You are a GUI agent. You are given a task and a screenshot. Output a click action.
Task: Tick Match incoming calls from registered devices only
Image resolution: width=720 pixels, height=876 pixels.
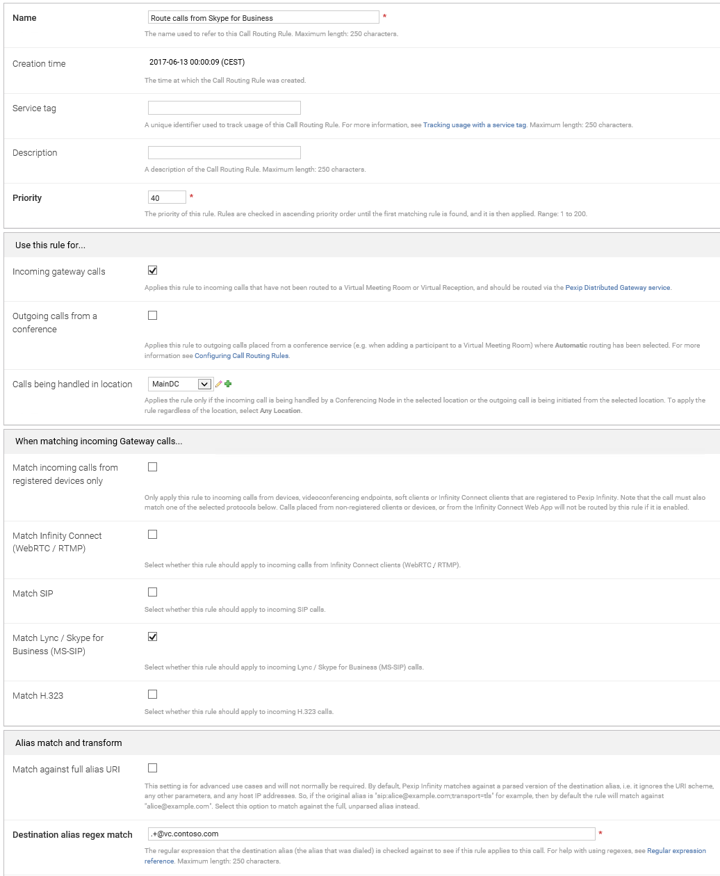coord(153,467)
